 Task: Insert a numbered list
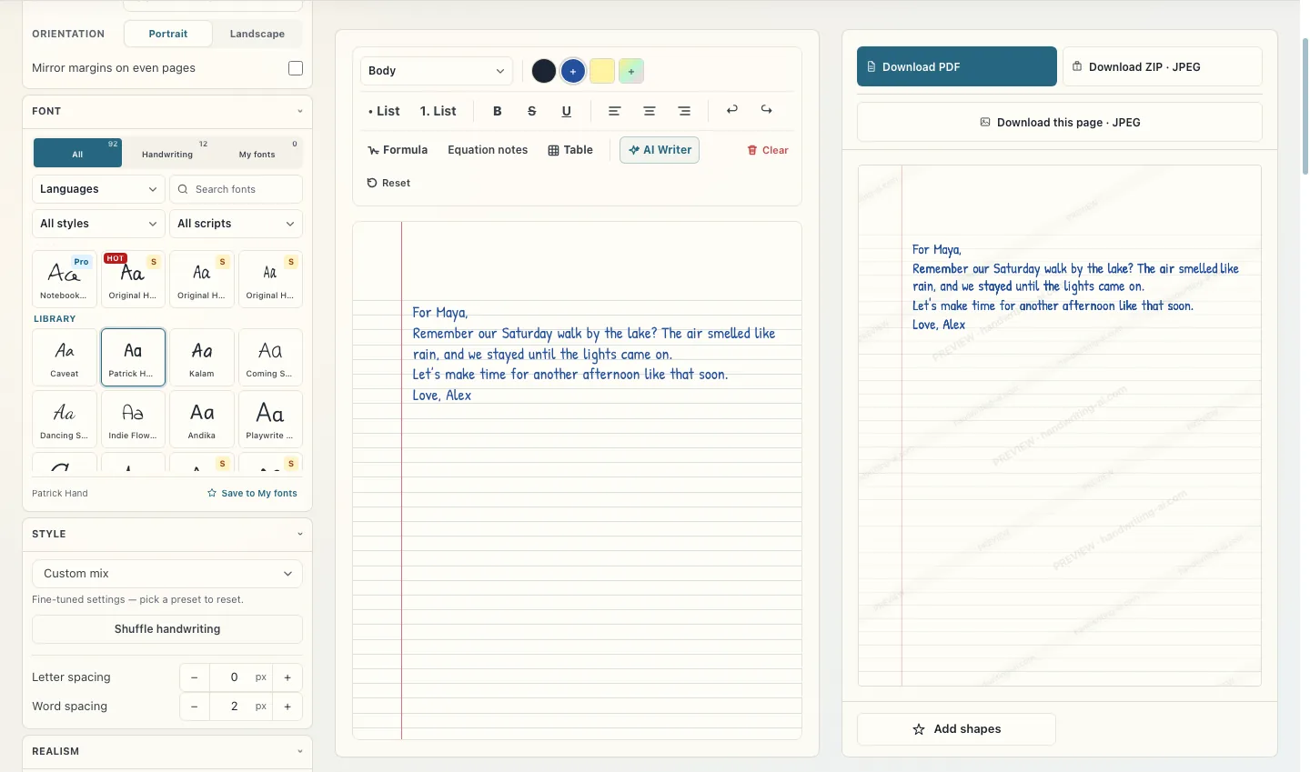click(438, 111)
